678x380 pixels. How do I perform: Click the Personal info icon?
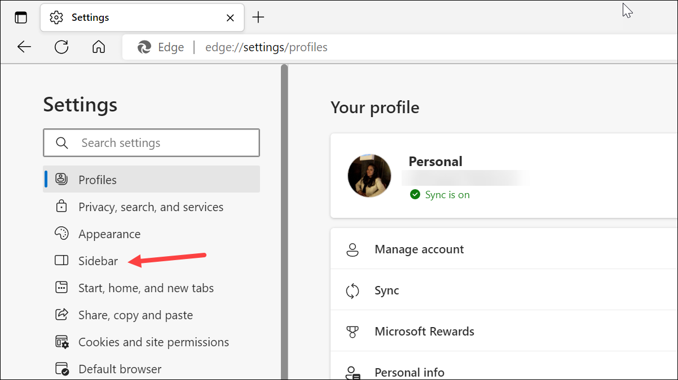[353, 372]
